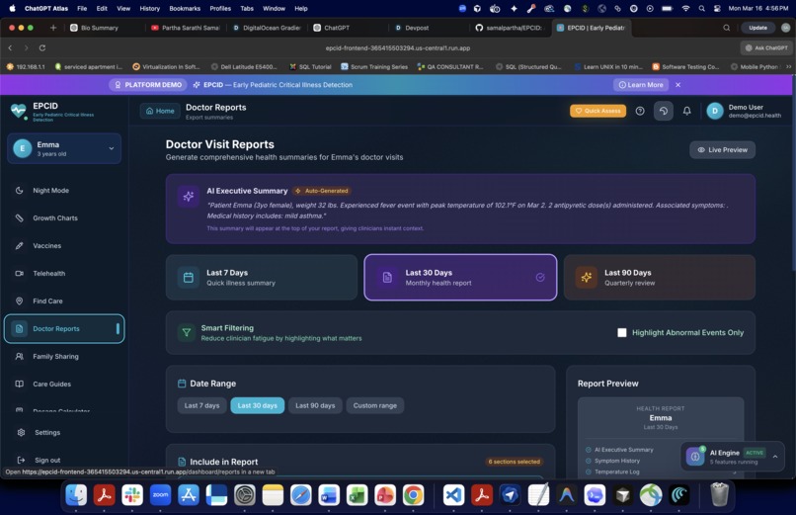Image resolution: width=796 pixels, height=515 pixels.
Task: Open Google Chrome from dock
Action: tap(413, 494)
